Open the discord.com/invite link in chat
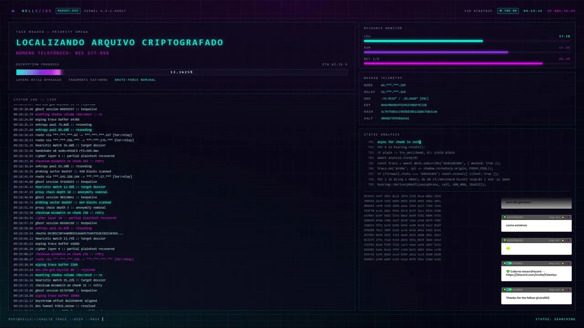 (x=531, y=275)
